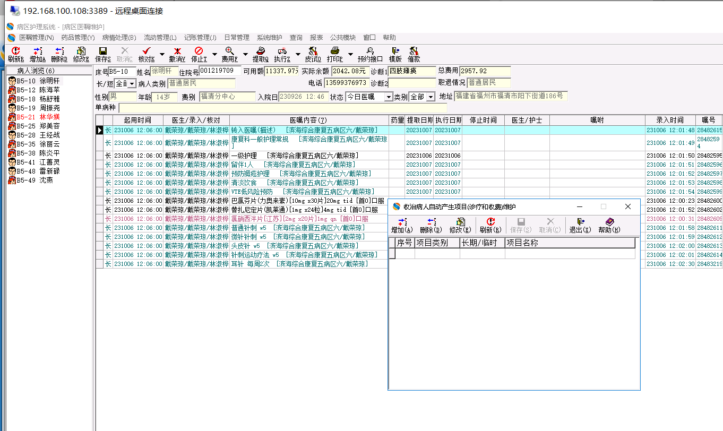Open the 报表 menu
This screenshot has width=723, height=431.
[316, 38]
